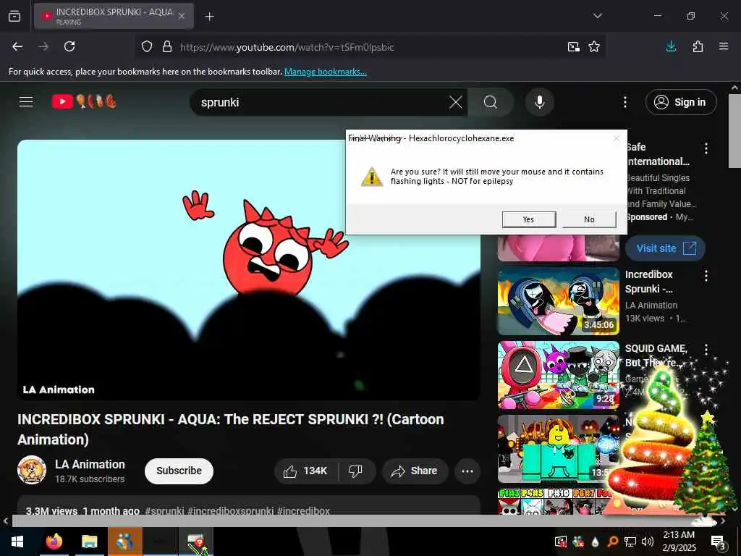Screen dimensions: 741x556
Task: Reload the page
Action: (x=69, y=46)
